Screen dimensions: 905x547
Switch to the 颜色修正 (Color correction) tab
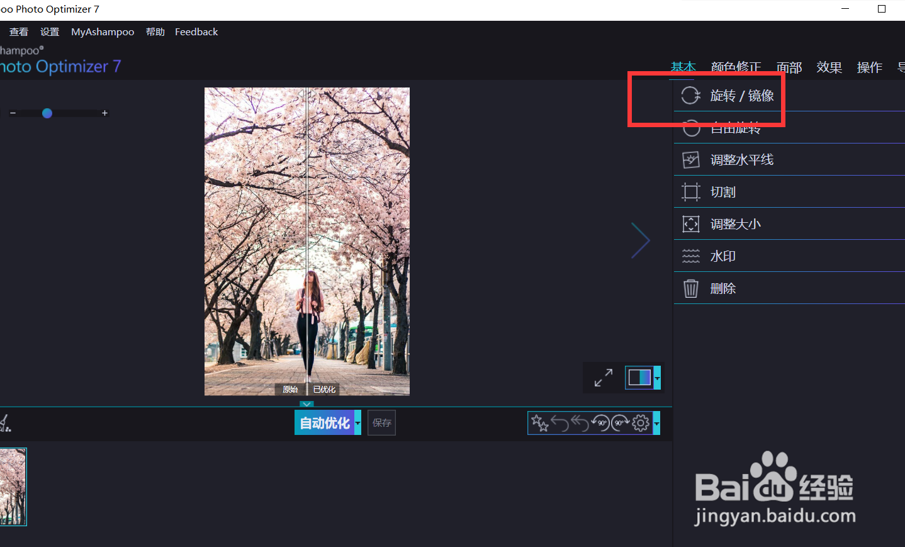point(736,67)
